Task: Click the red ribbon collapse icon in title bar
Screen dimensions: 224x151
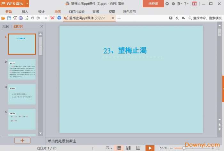Action: click(194, 4)
